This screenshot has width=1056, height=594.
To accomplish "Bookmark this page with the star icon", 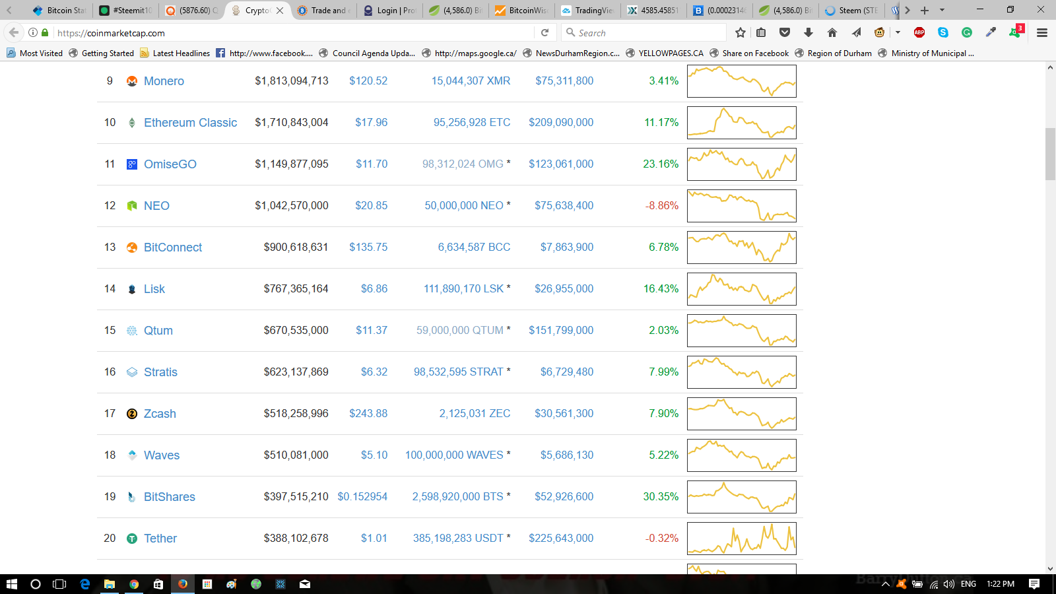I will click(741, 32).
